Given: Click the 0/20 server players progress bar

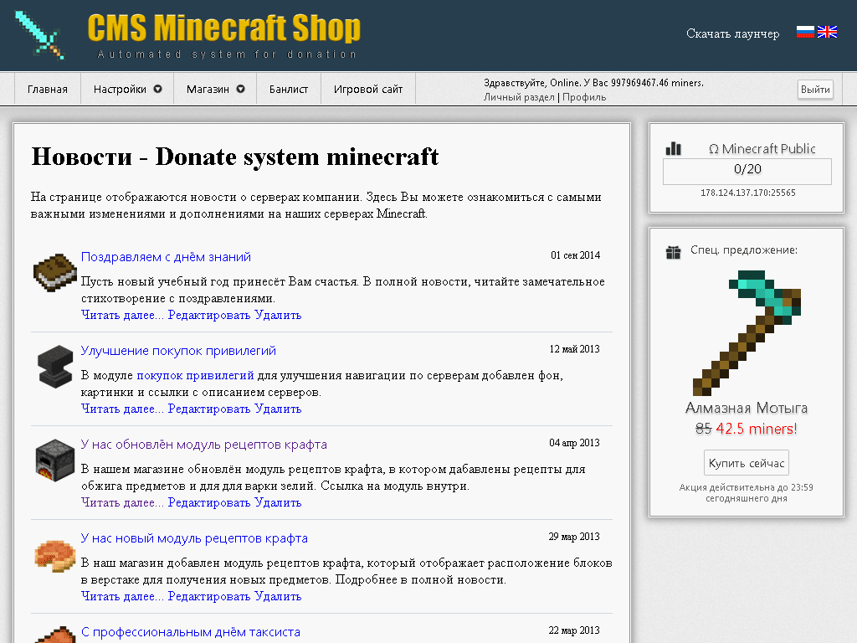Looking at the screenshot, I should [x=747, y=170].
